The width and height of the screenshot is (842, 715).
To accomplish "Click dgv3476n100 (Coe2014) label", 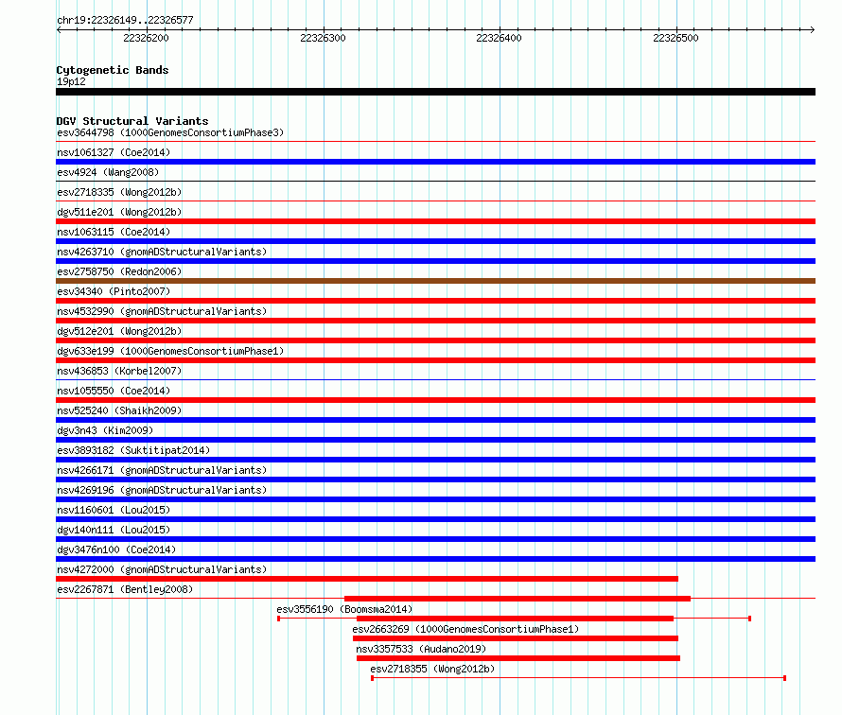I will [116, 549].
